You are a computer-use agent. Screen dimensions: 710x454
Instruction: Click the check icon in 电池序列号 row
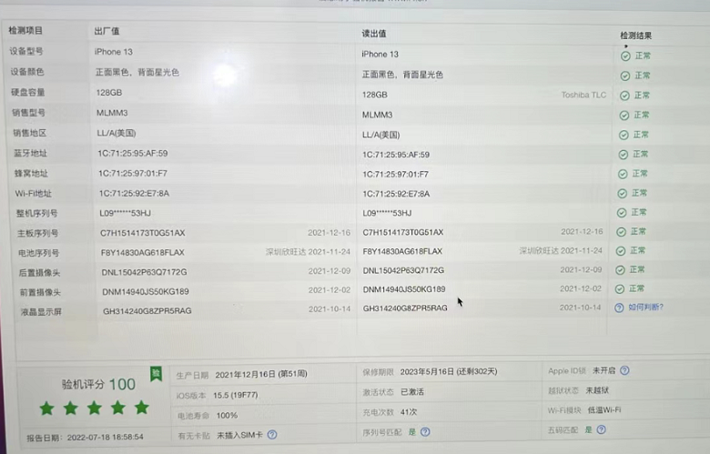click(x=621, y=251)
